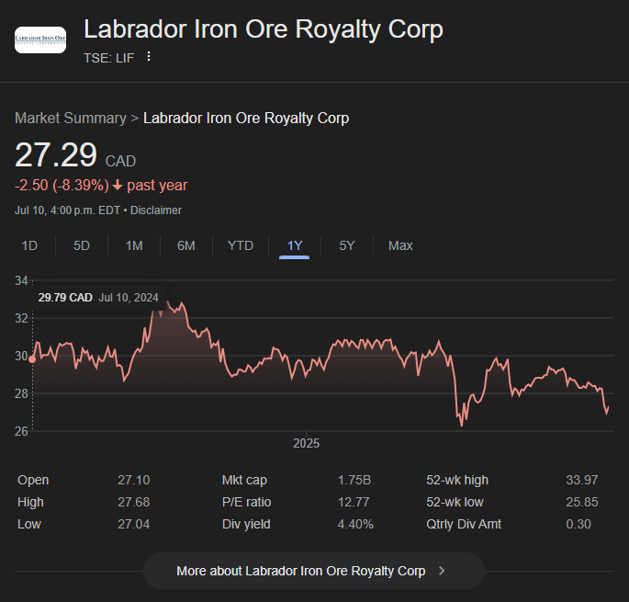Click the Div yield value 4.40%
Viewport: 629px width, 602px height.
coord(355,524)
